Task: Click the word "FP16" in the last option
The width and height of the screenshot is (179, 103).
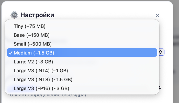Action: point(43,88)
